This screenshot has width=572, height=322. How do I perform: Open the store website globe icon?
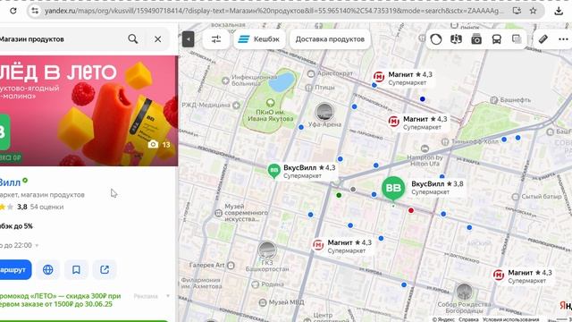point(47,270)
